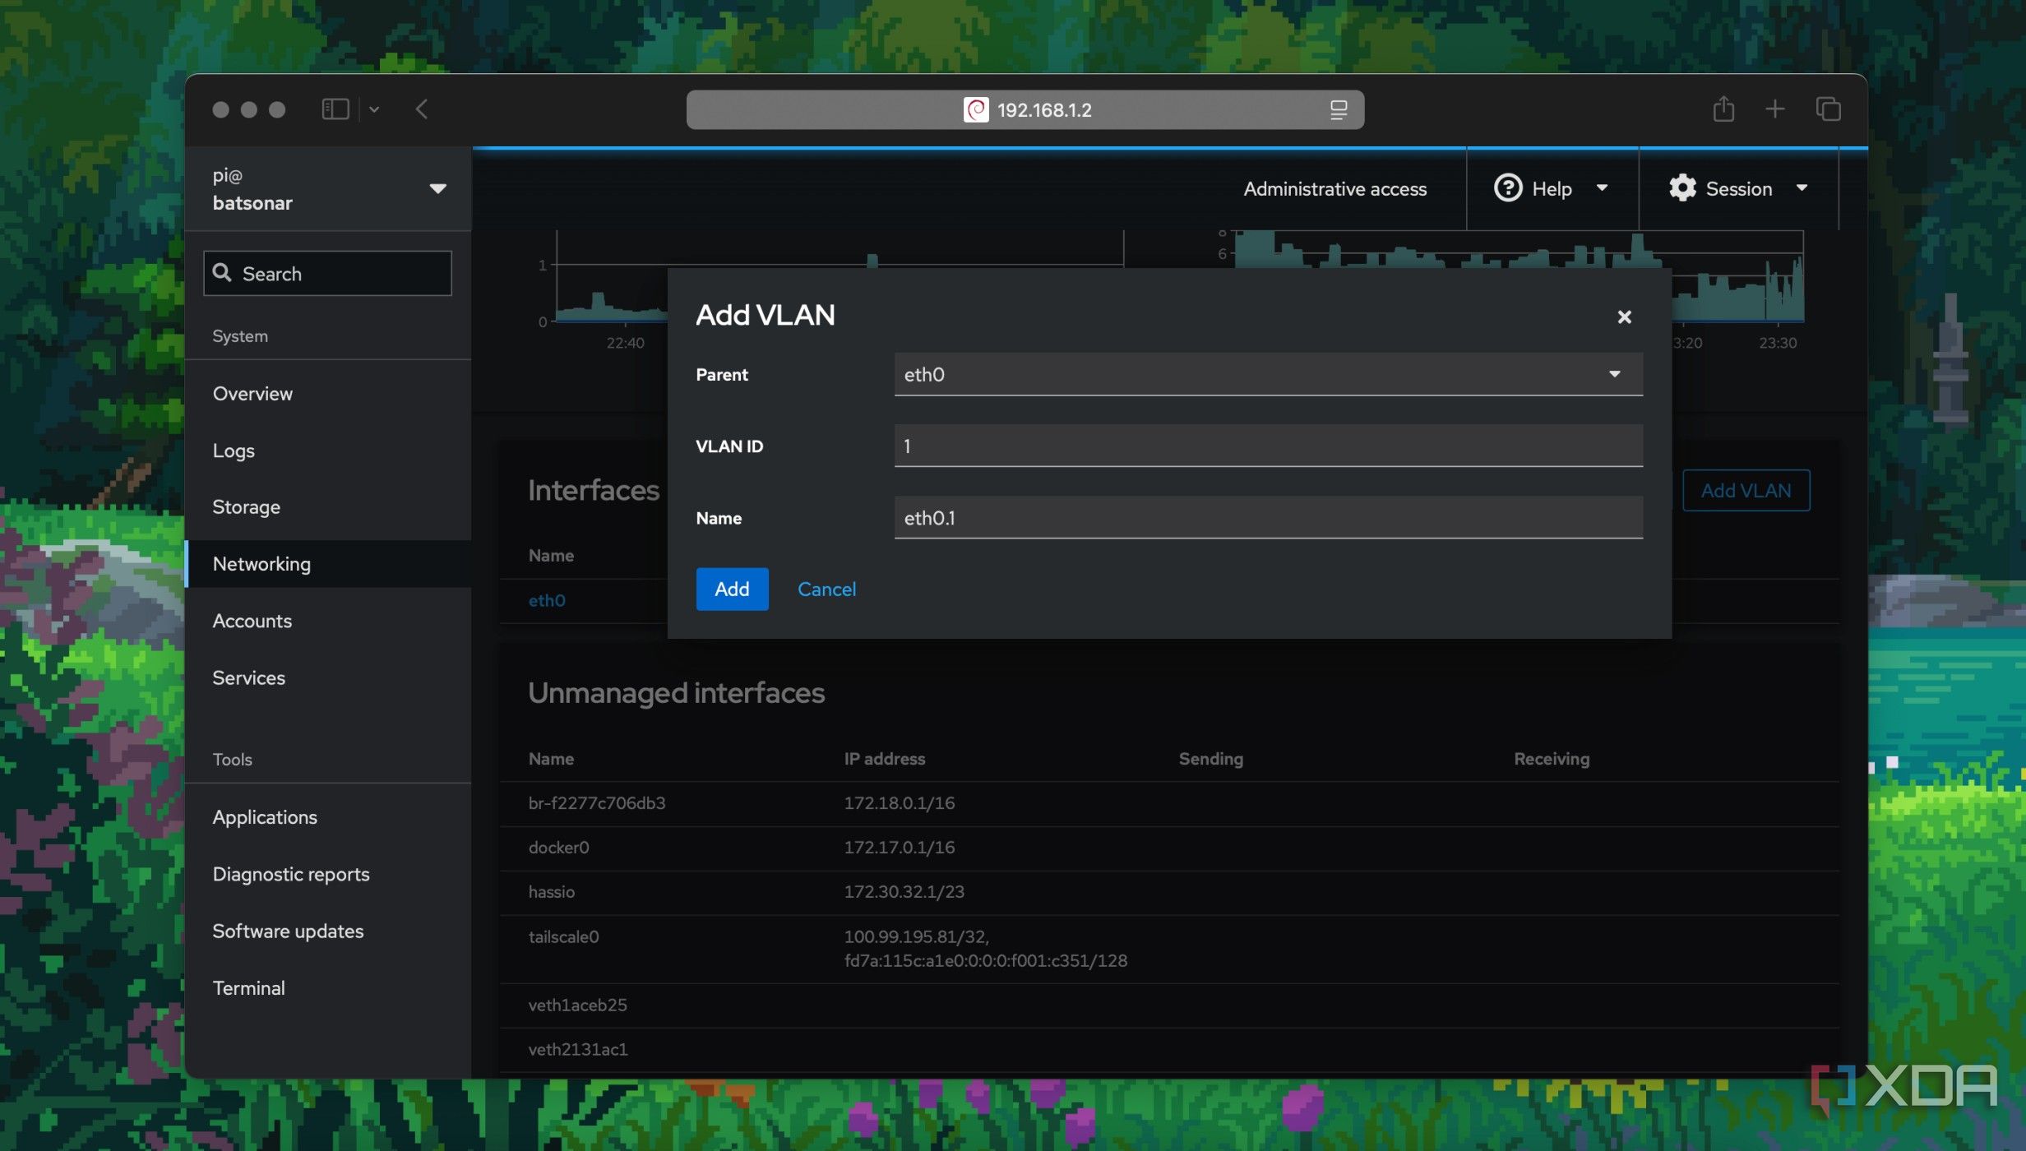Click the Add VLAN button behind dialog

(1746, 490)
